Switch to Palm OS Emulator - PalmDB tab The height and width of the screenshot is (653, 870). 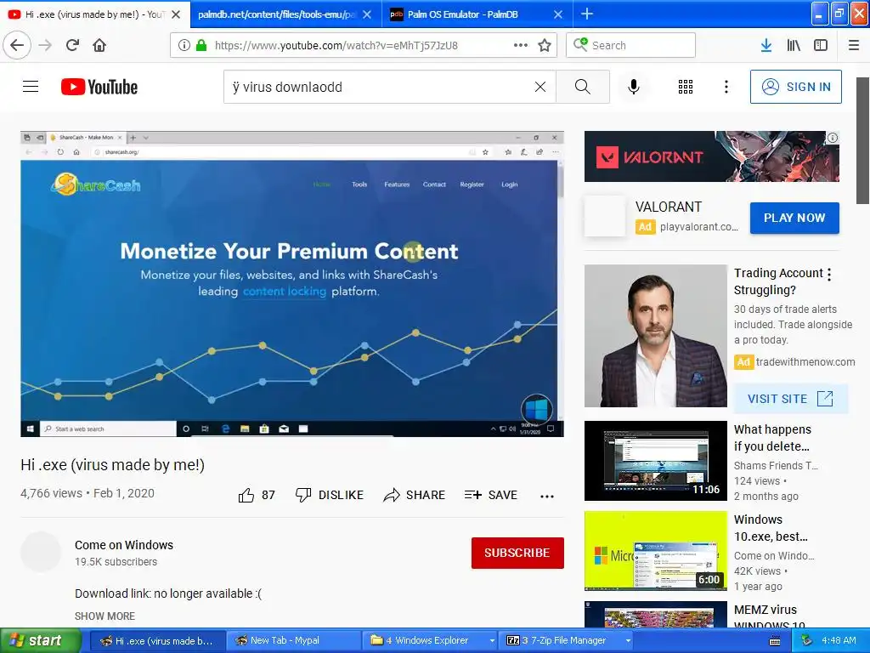pyautogui.click(x=463, y=14)
